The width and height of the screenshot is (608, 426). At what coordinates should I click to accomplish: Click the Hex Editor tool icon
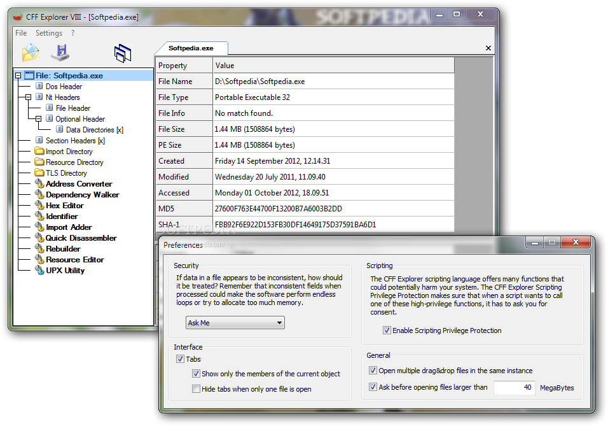(x=39, y=205)
